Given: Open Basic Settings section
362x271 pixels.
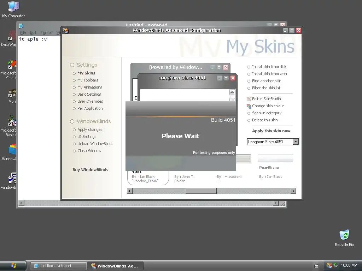Looking at the screenshot, I should coord(89,94).
